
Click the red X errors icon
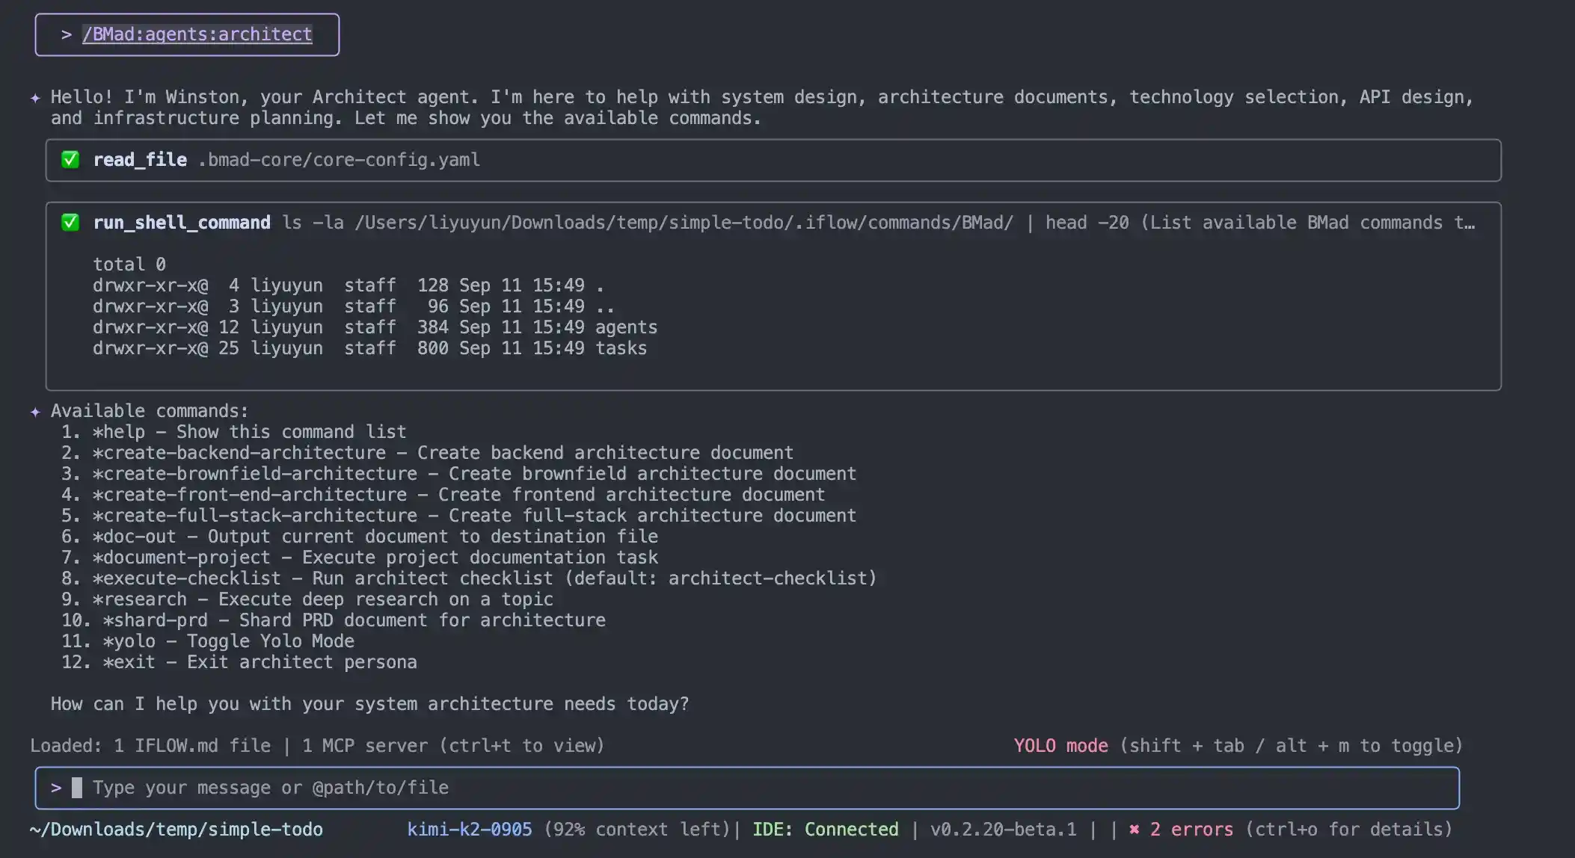click(x=1134, y=830)
